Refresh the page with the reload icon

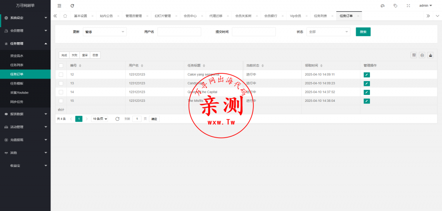[x=73, y=6]
